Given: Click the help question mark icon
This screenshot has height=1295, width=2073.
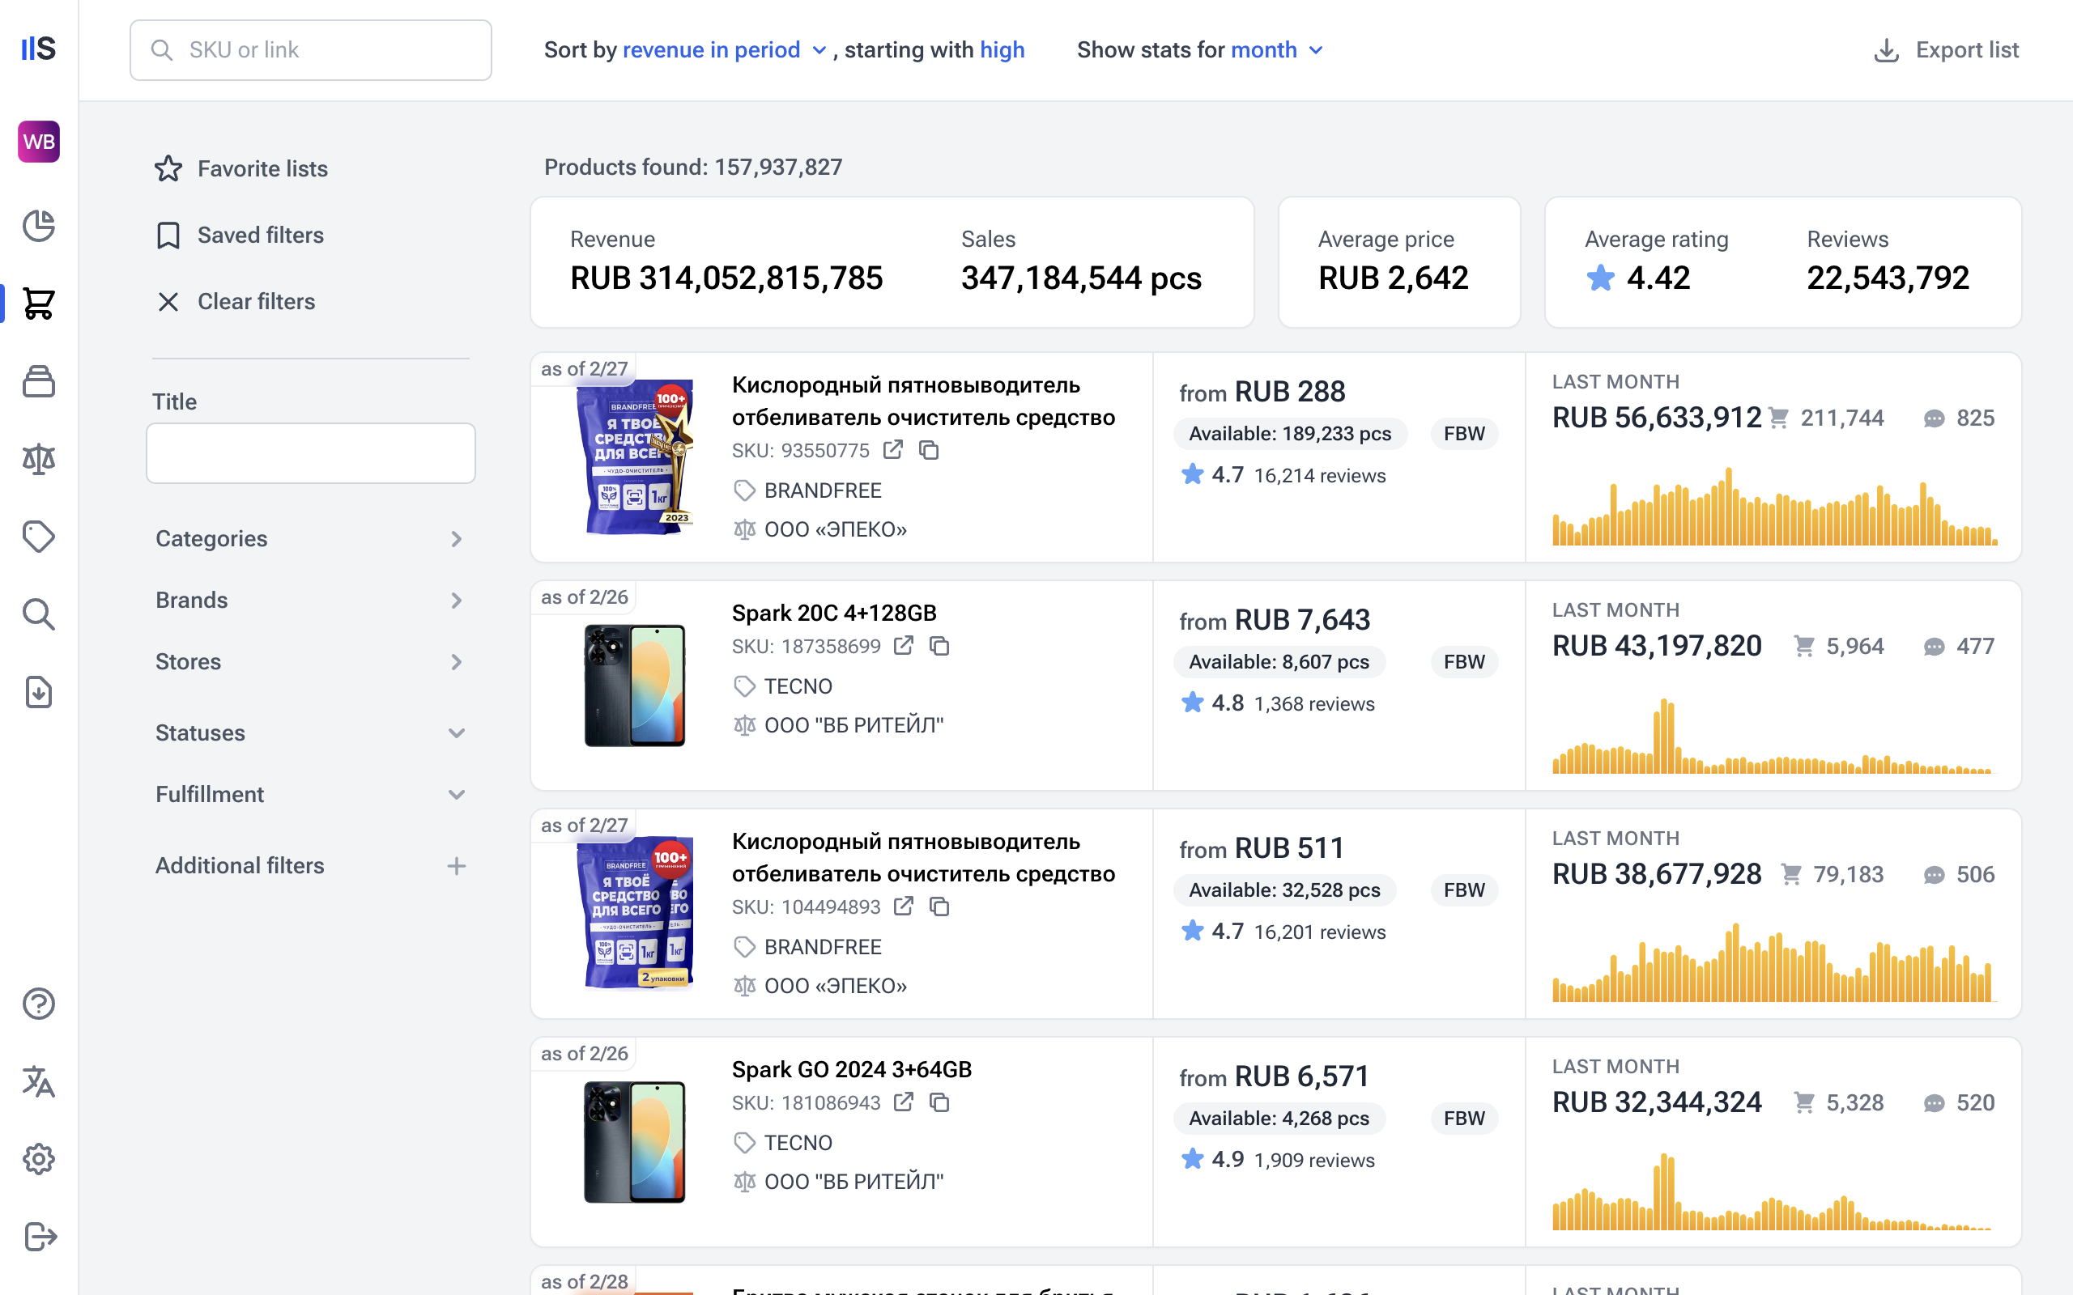Looking at the screenshot, I should [x=39, y=1004].
